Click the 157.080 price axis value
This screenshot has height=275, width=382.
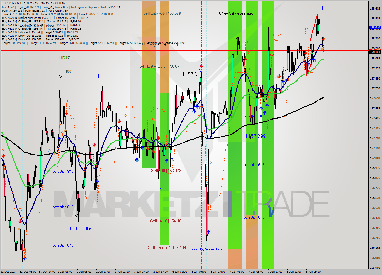[x=375, y=158]
